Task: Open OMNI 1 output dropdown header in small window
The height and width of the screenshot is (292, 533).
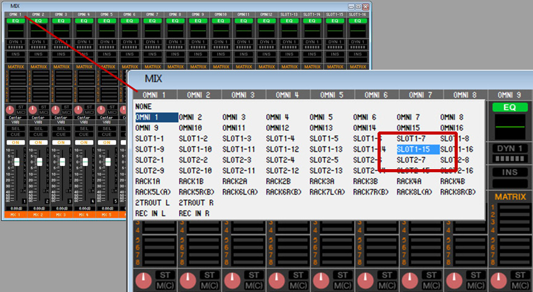Action: point(15,14)
